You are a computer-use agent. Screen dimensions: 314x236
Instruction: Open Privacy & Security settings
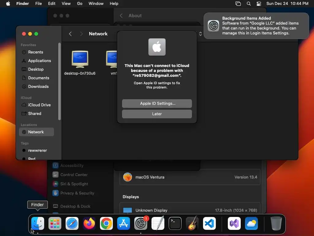pyautogui.click(x=73, y=193)
